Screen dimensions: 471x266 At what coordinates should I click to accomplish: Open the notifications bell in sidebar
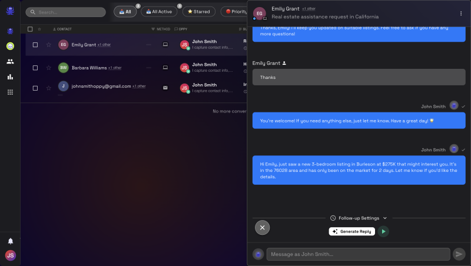(10, 241)
